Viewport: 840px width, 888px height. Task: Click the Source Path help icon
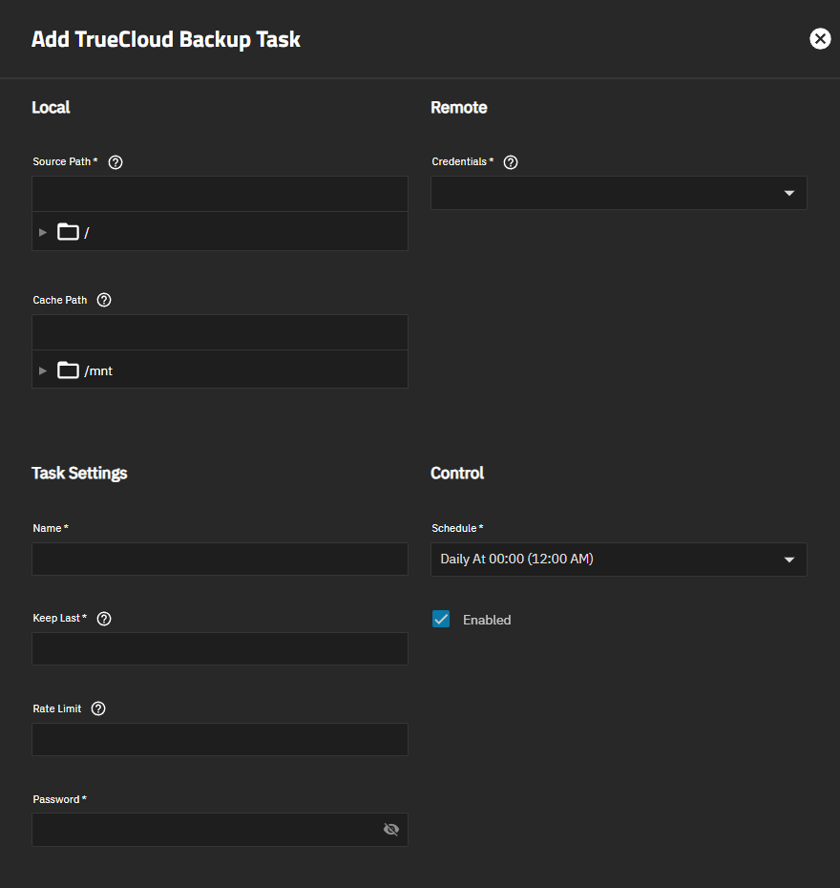[115, 162]
